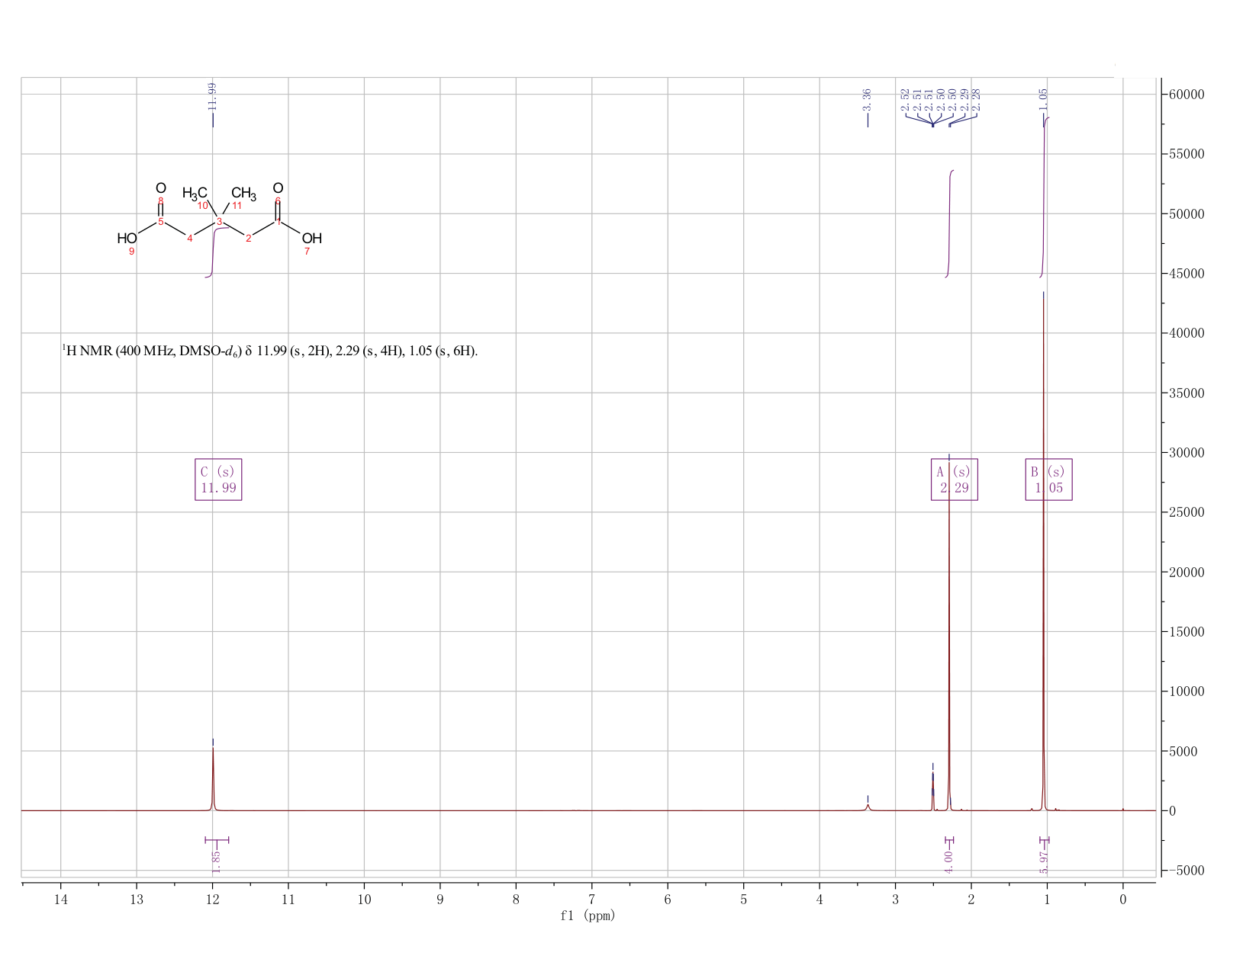Image resolution: width=1259 pixels, height=972 pixels.
Task: Click the HO group labeled 9 in the structure
Action: 127,242
